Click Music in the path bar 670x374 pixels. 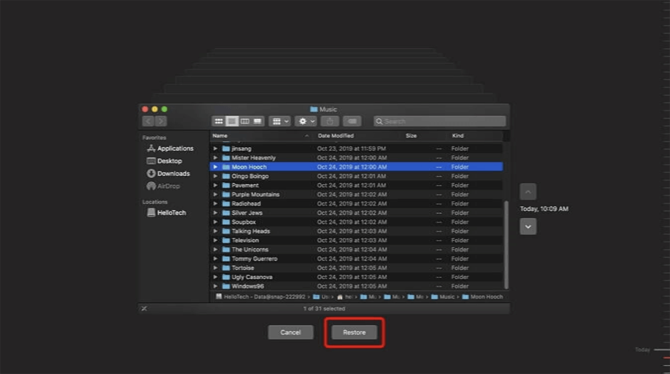[x=444, y=297]
